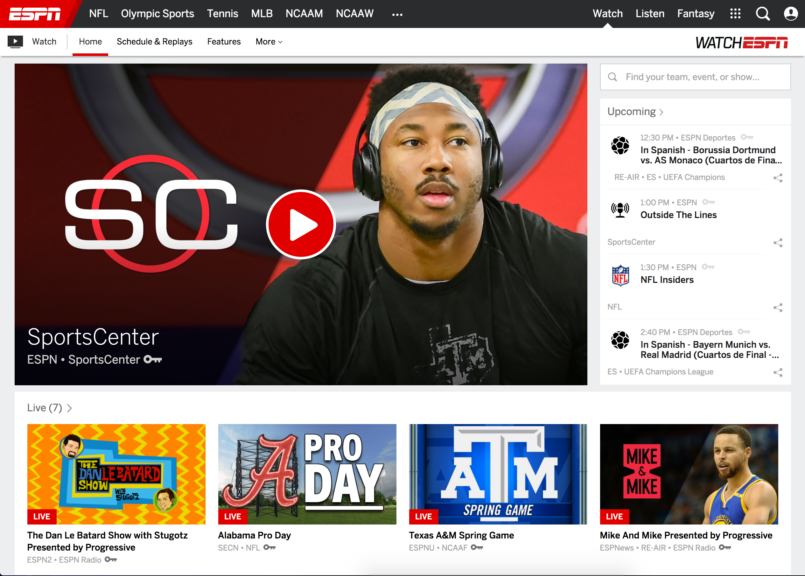Click the play button on SportsCenter
The width and height of the screenshot is (805, 576).
pos(301,224)
